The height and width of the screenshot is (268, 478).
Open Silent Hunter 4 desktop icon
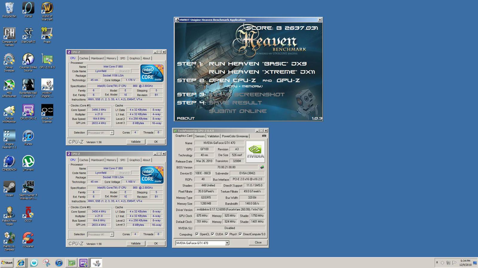[28, 190]
